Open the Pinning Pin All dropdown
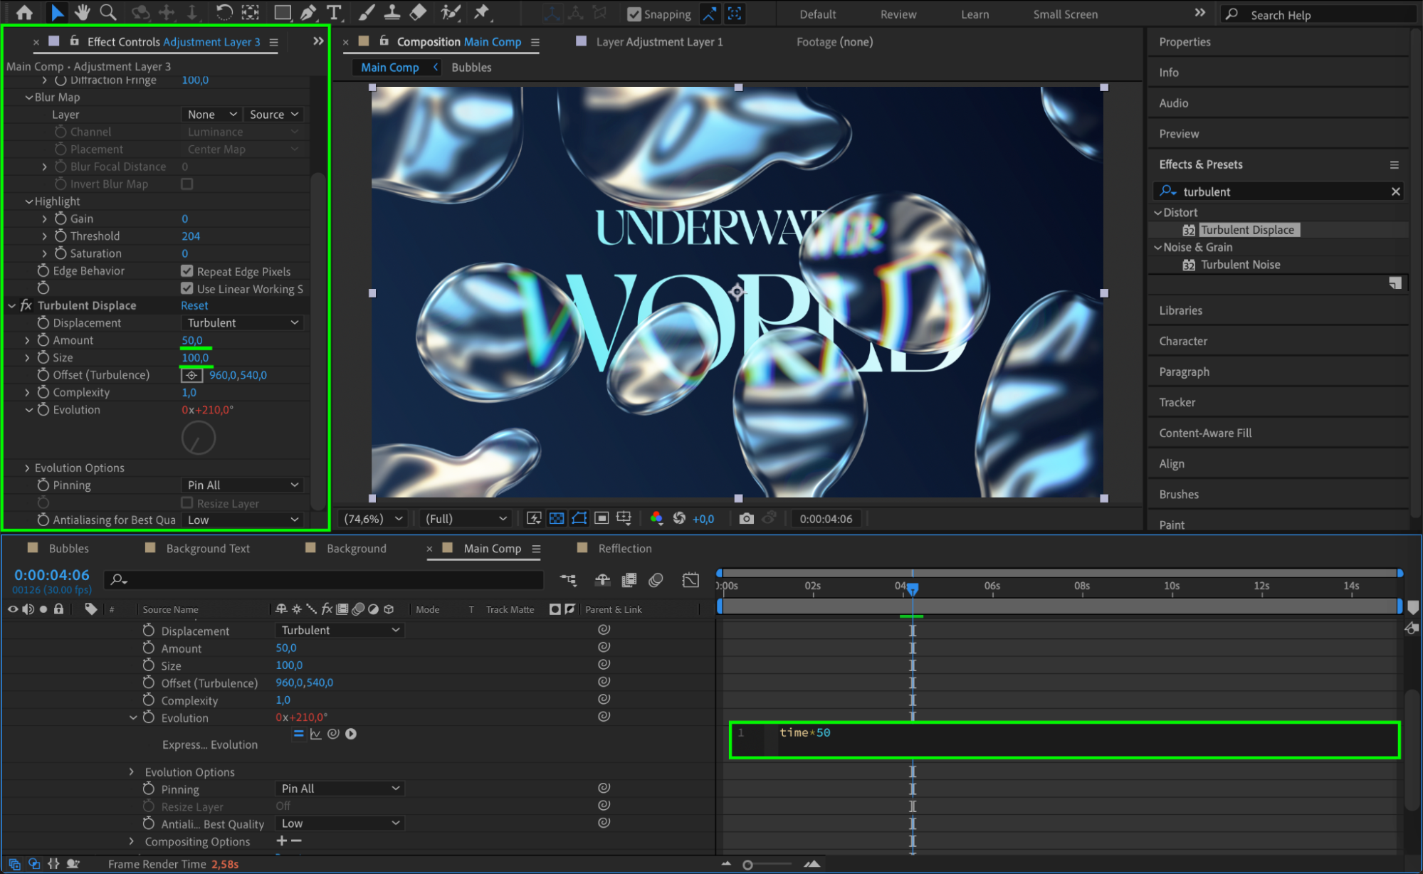1423x874 pixels. (x=243, y=485)
